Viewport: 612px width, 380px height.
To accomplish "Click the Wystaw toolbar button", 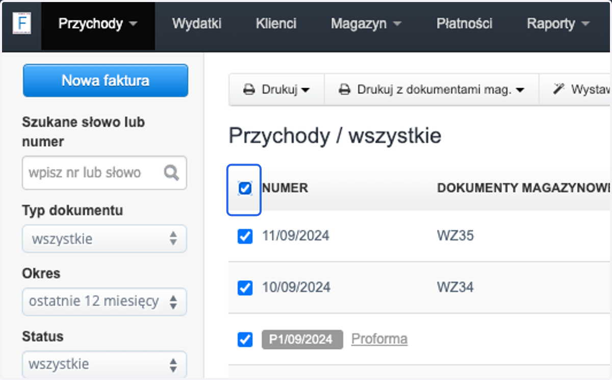I will (575, 90).
